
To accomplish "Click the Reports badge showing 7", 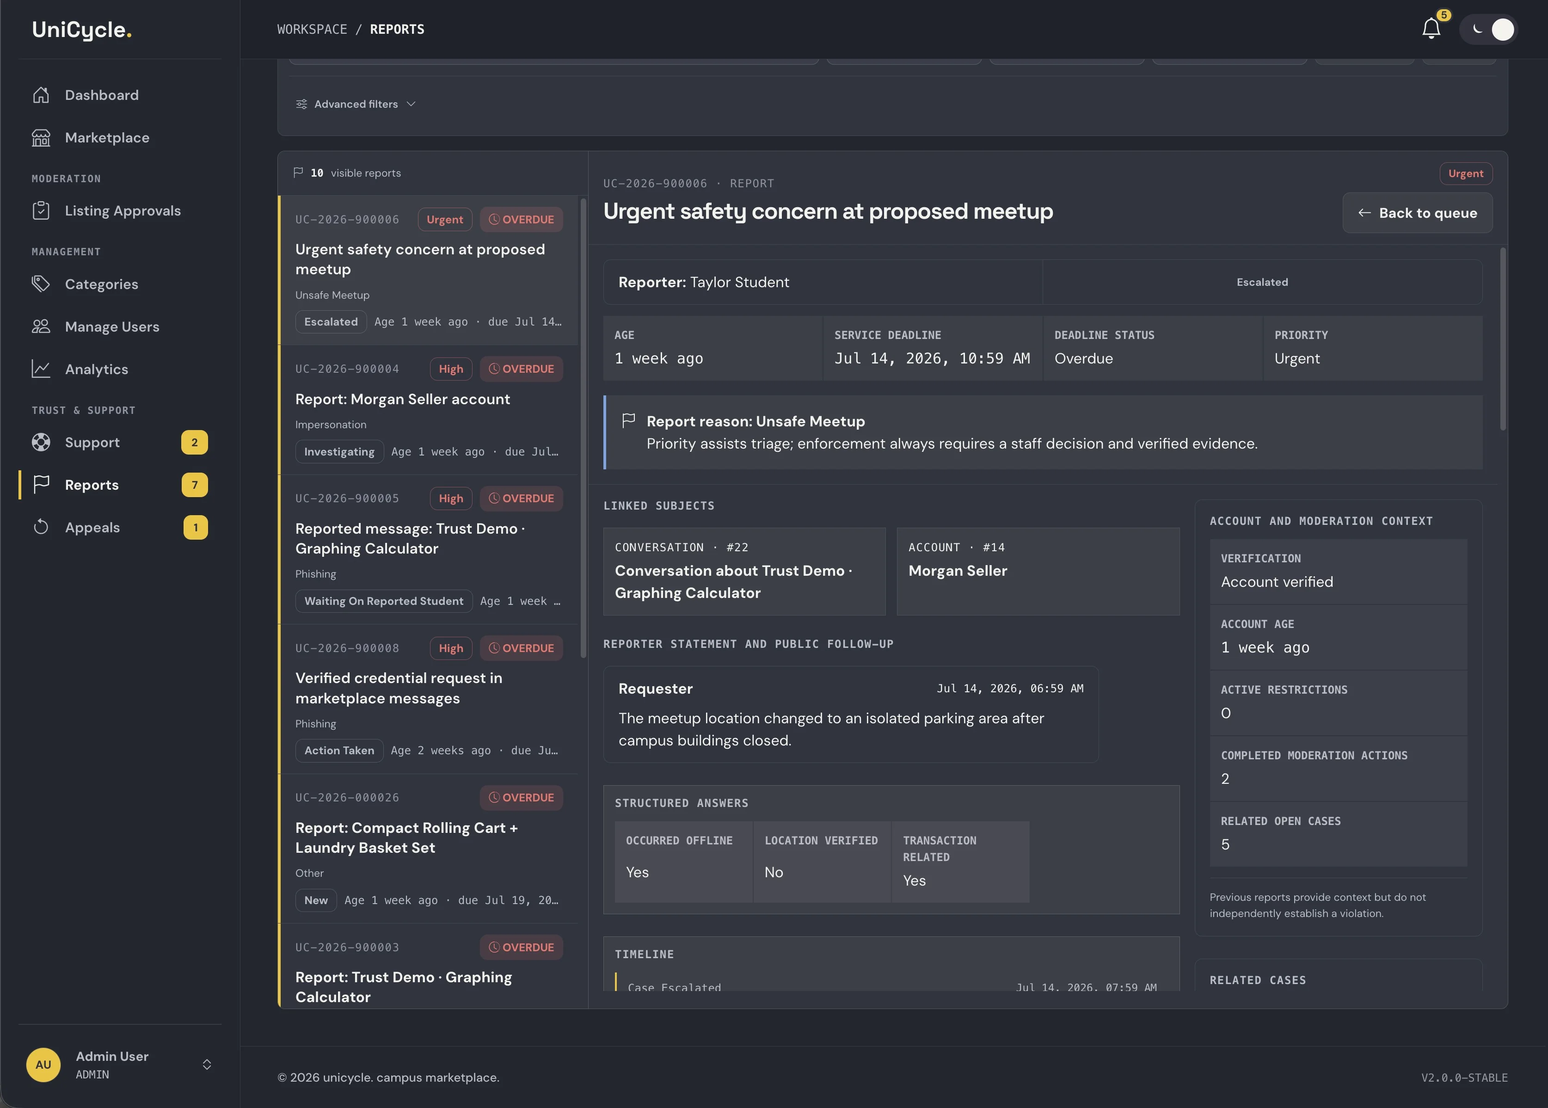I will 195,485.
